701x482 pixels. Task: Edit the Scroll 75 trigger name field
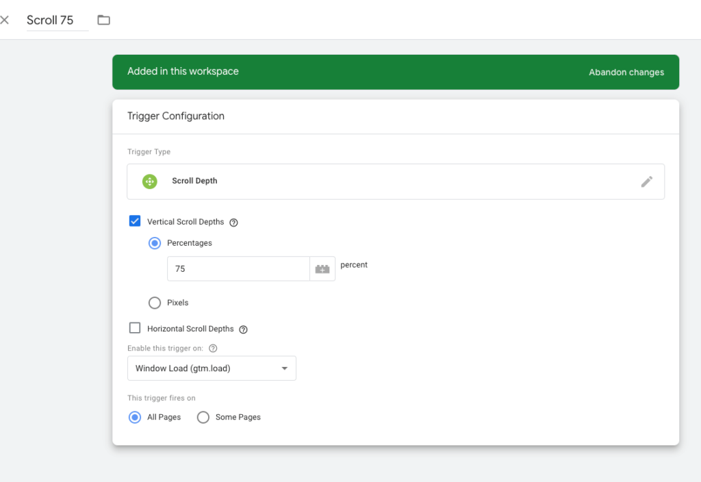(x=58, y=20)
